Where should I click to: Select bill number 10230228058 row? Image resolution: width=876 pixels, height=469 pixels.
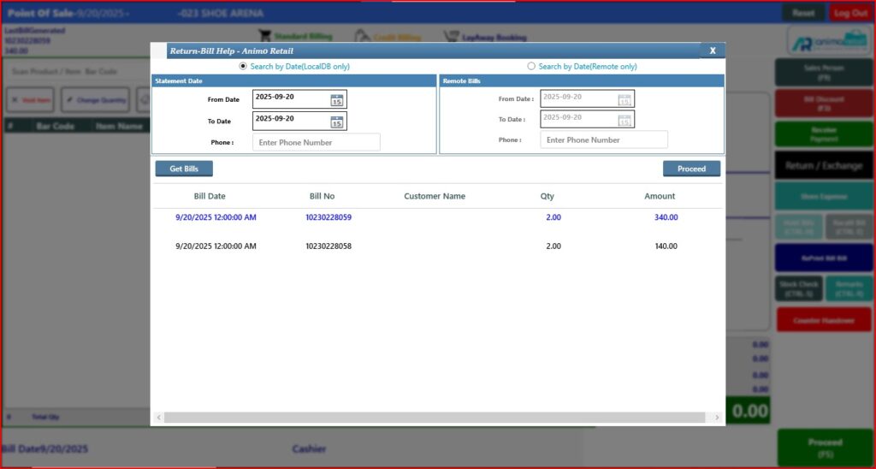[328, 246]
